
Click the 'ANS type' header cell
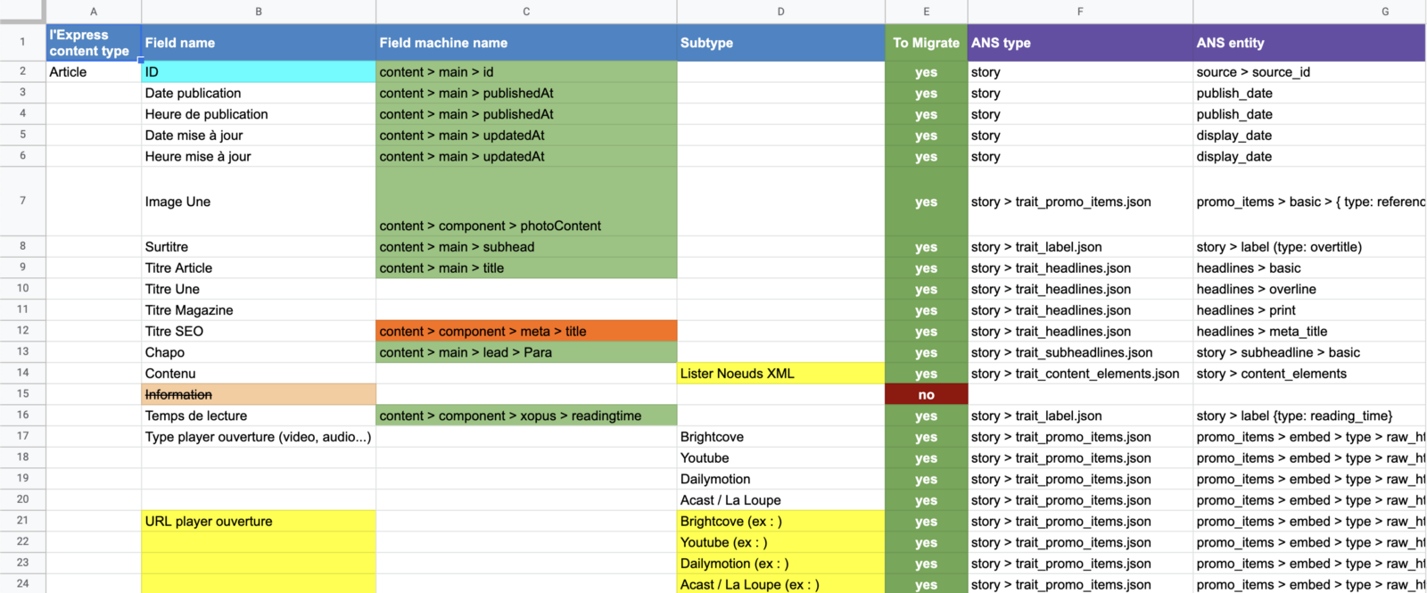point(1080,43)
